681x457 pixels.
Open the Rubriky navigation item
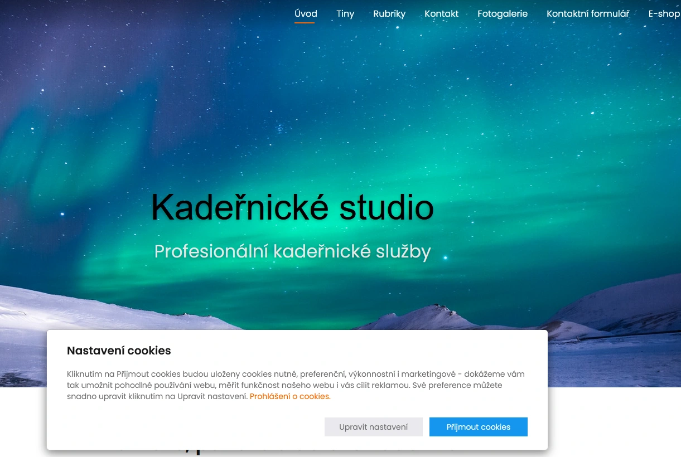(389, 14)
